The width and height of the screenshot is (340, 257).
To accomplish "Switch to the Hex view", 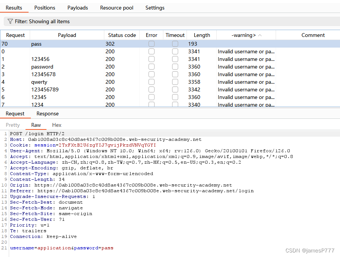I will tap(57, 125).
